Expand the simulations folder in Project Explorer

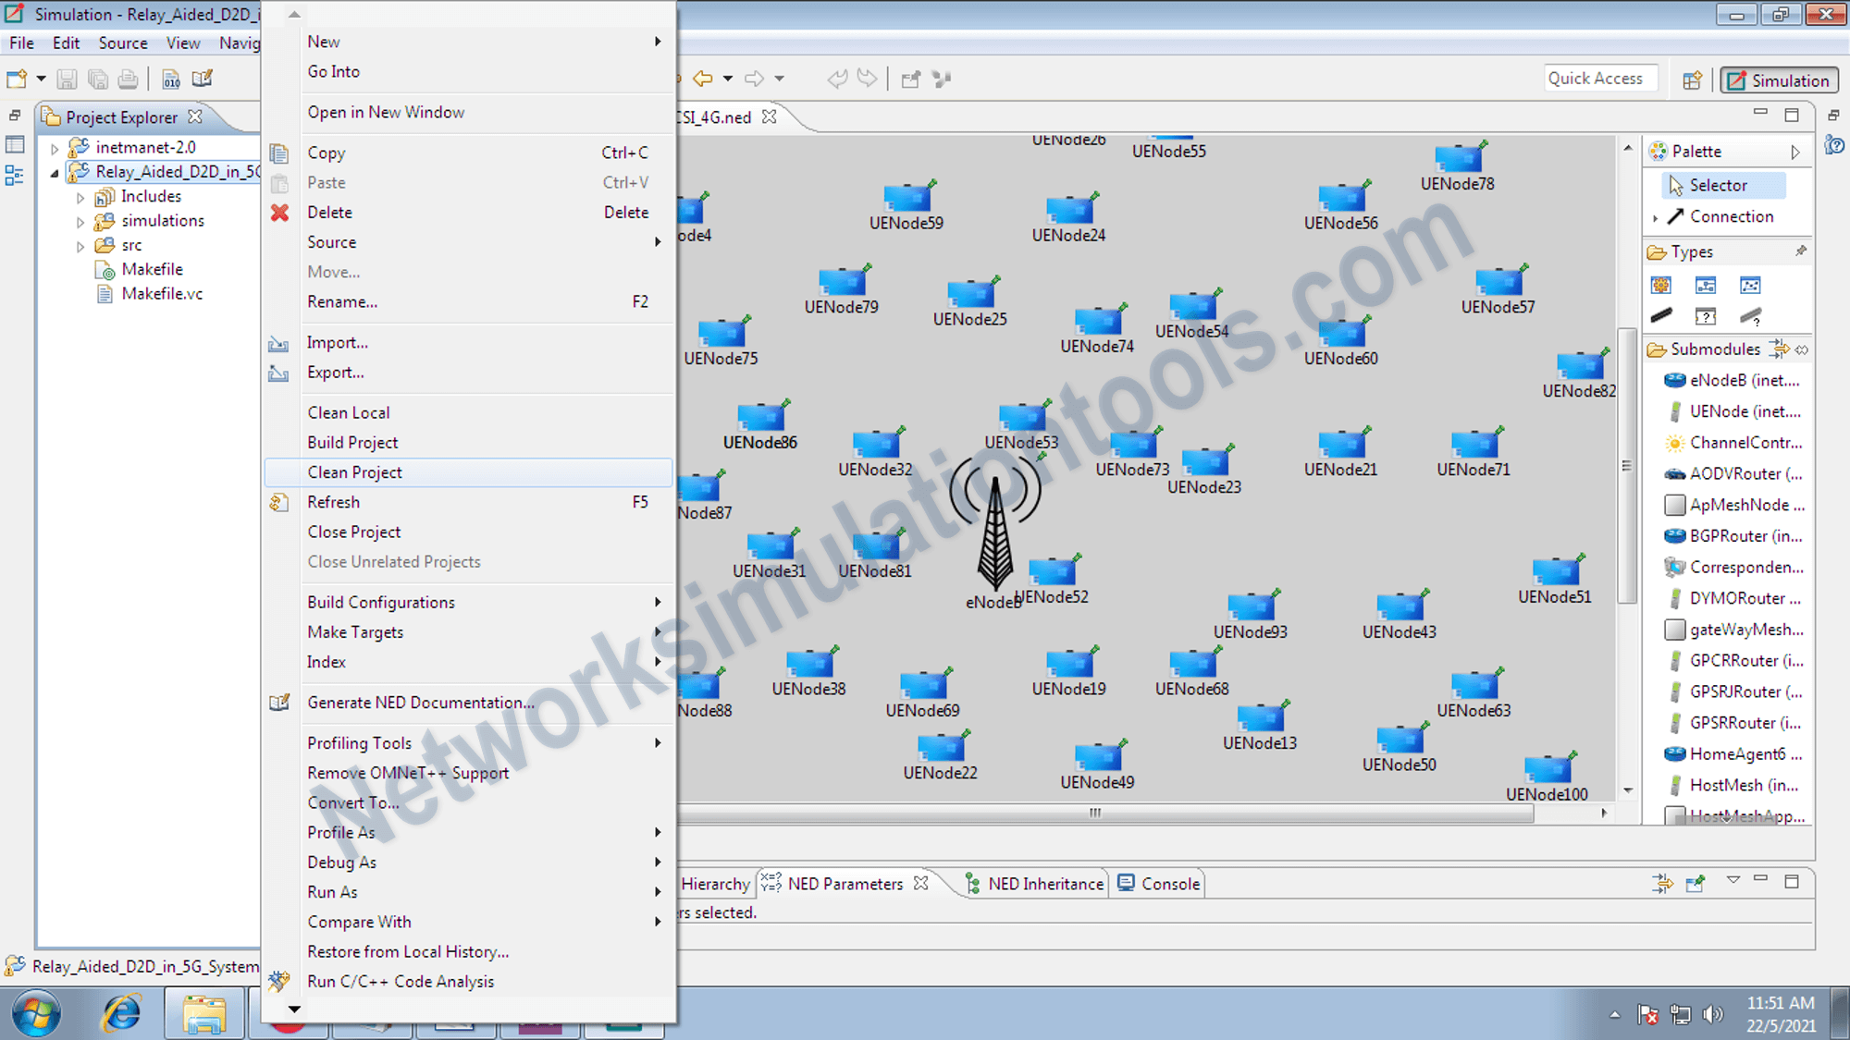tap(81, 220)
